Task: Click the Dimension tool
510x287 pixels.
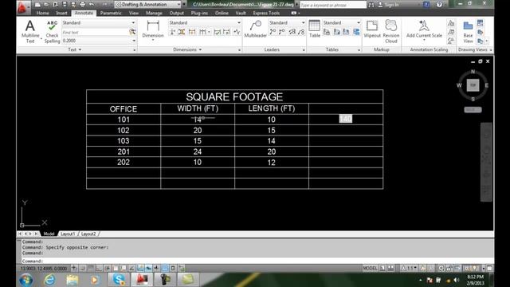Action: click(153, 29)
